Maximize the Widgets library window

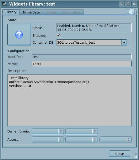click(x=128, y=4)
